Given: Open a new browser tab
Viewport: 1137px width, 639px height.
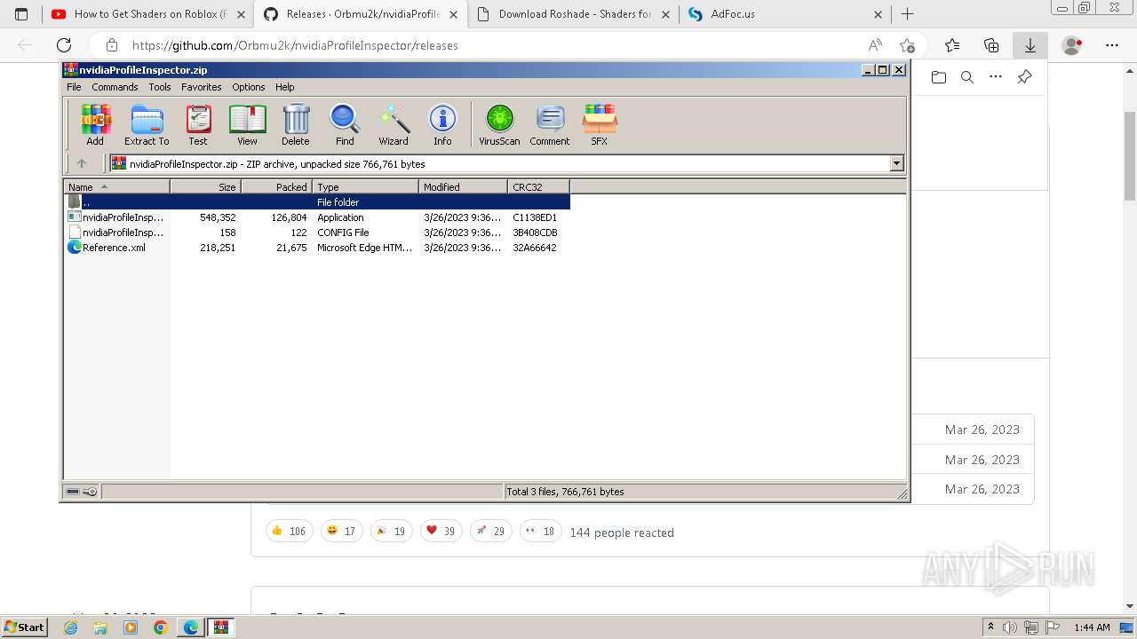Looking at the screenshot, I should click(x=907, y=14).
